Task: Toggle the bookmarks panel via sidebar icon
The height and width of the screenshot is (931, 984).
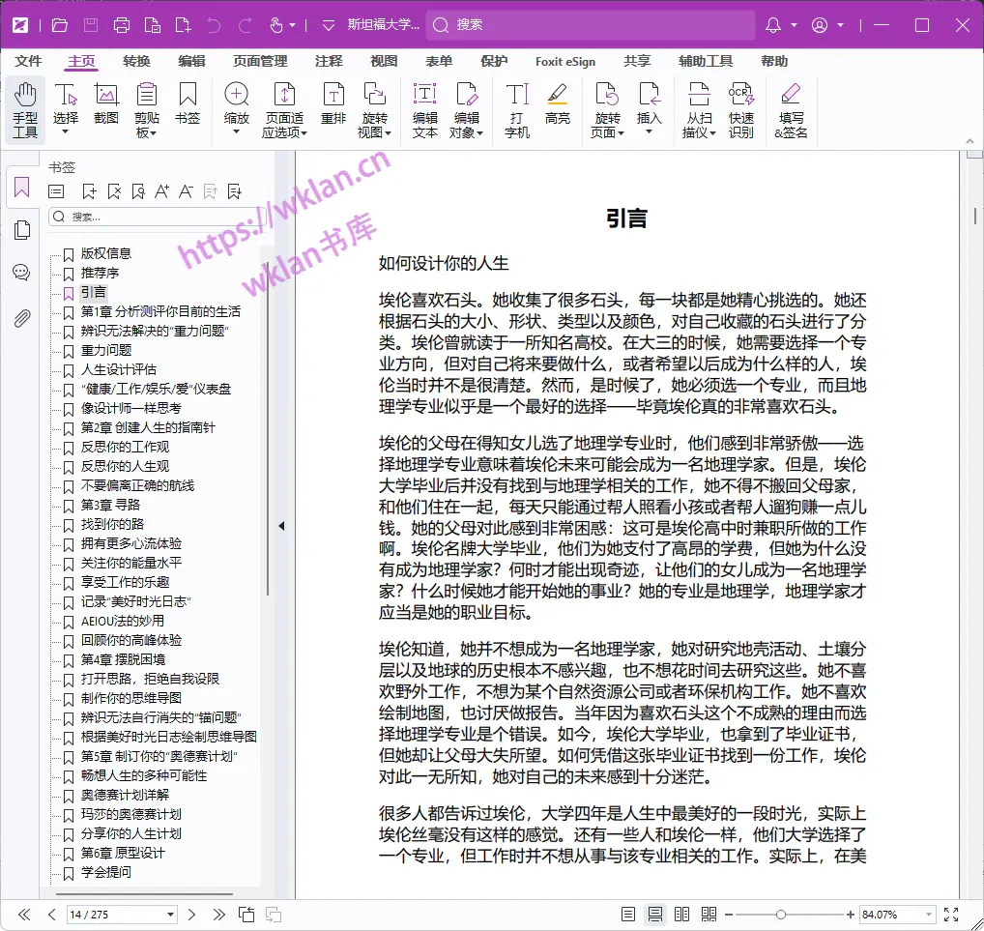Action: (x=21, y=188)
